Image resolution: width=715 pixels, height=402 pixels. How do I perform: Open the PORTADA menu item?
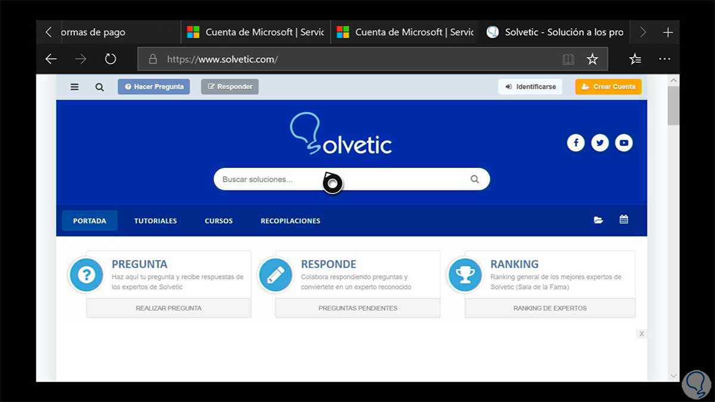tap(89, 220)
